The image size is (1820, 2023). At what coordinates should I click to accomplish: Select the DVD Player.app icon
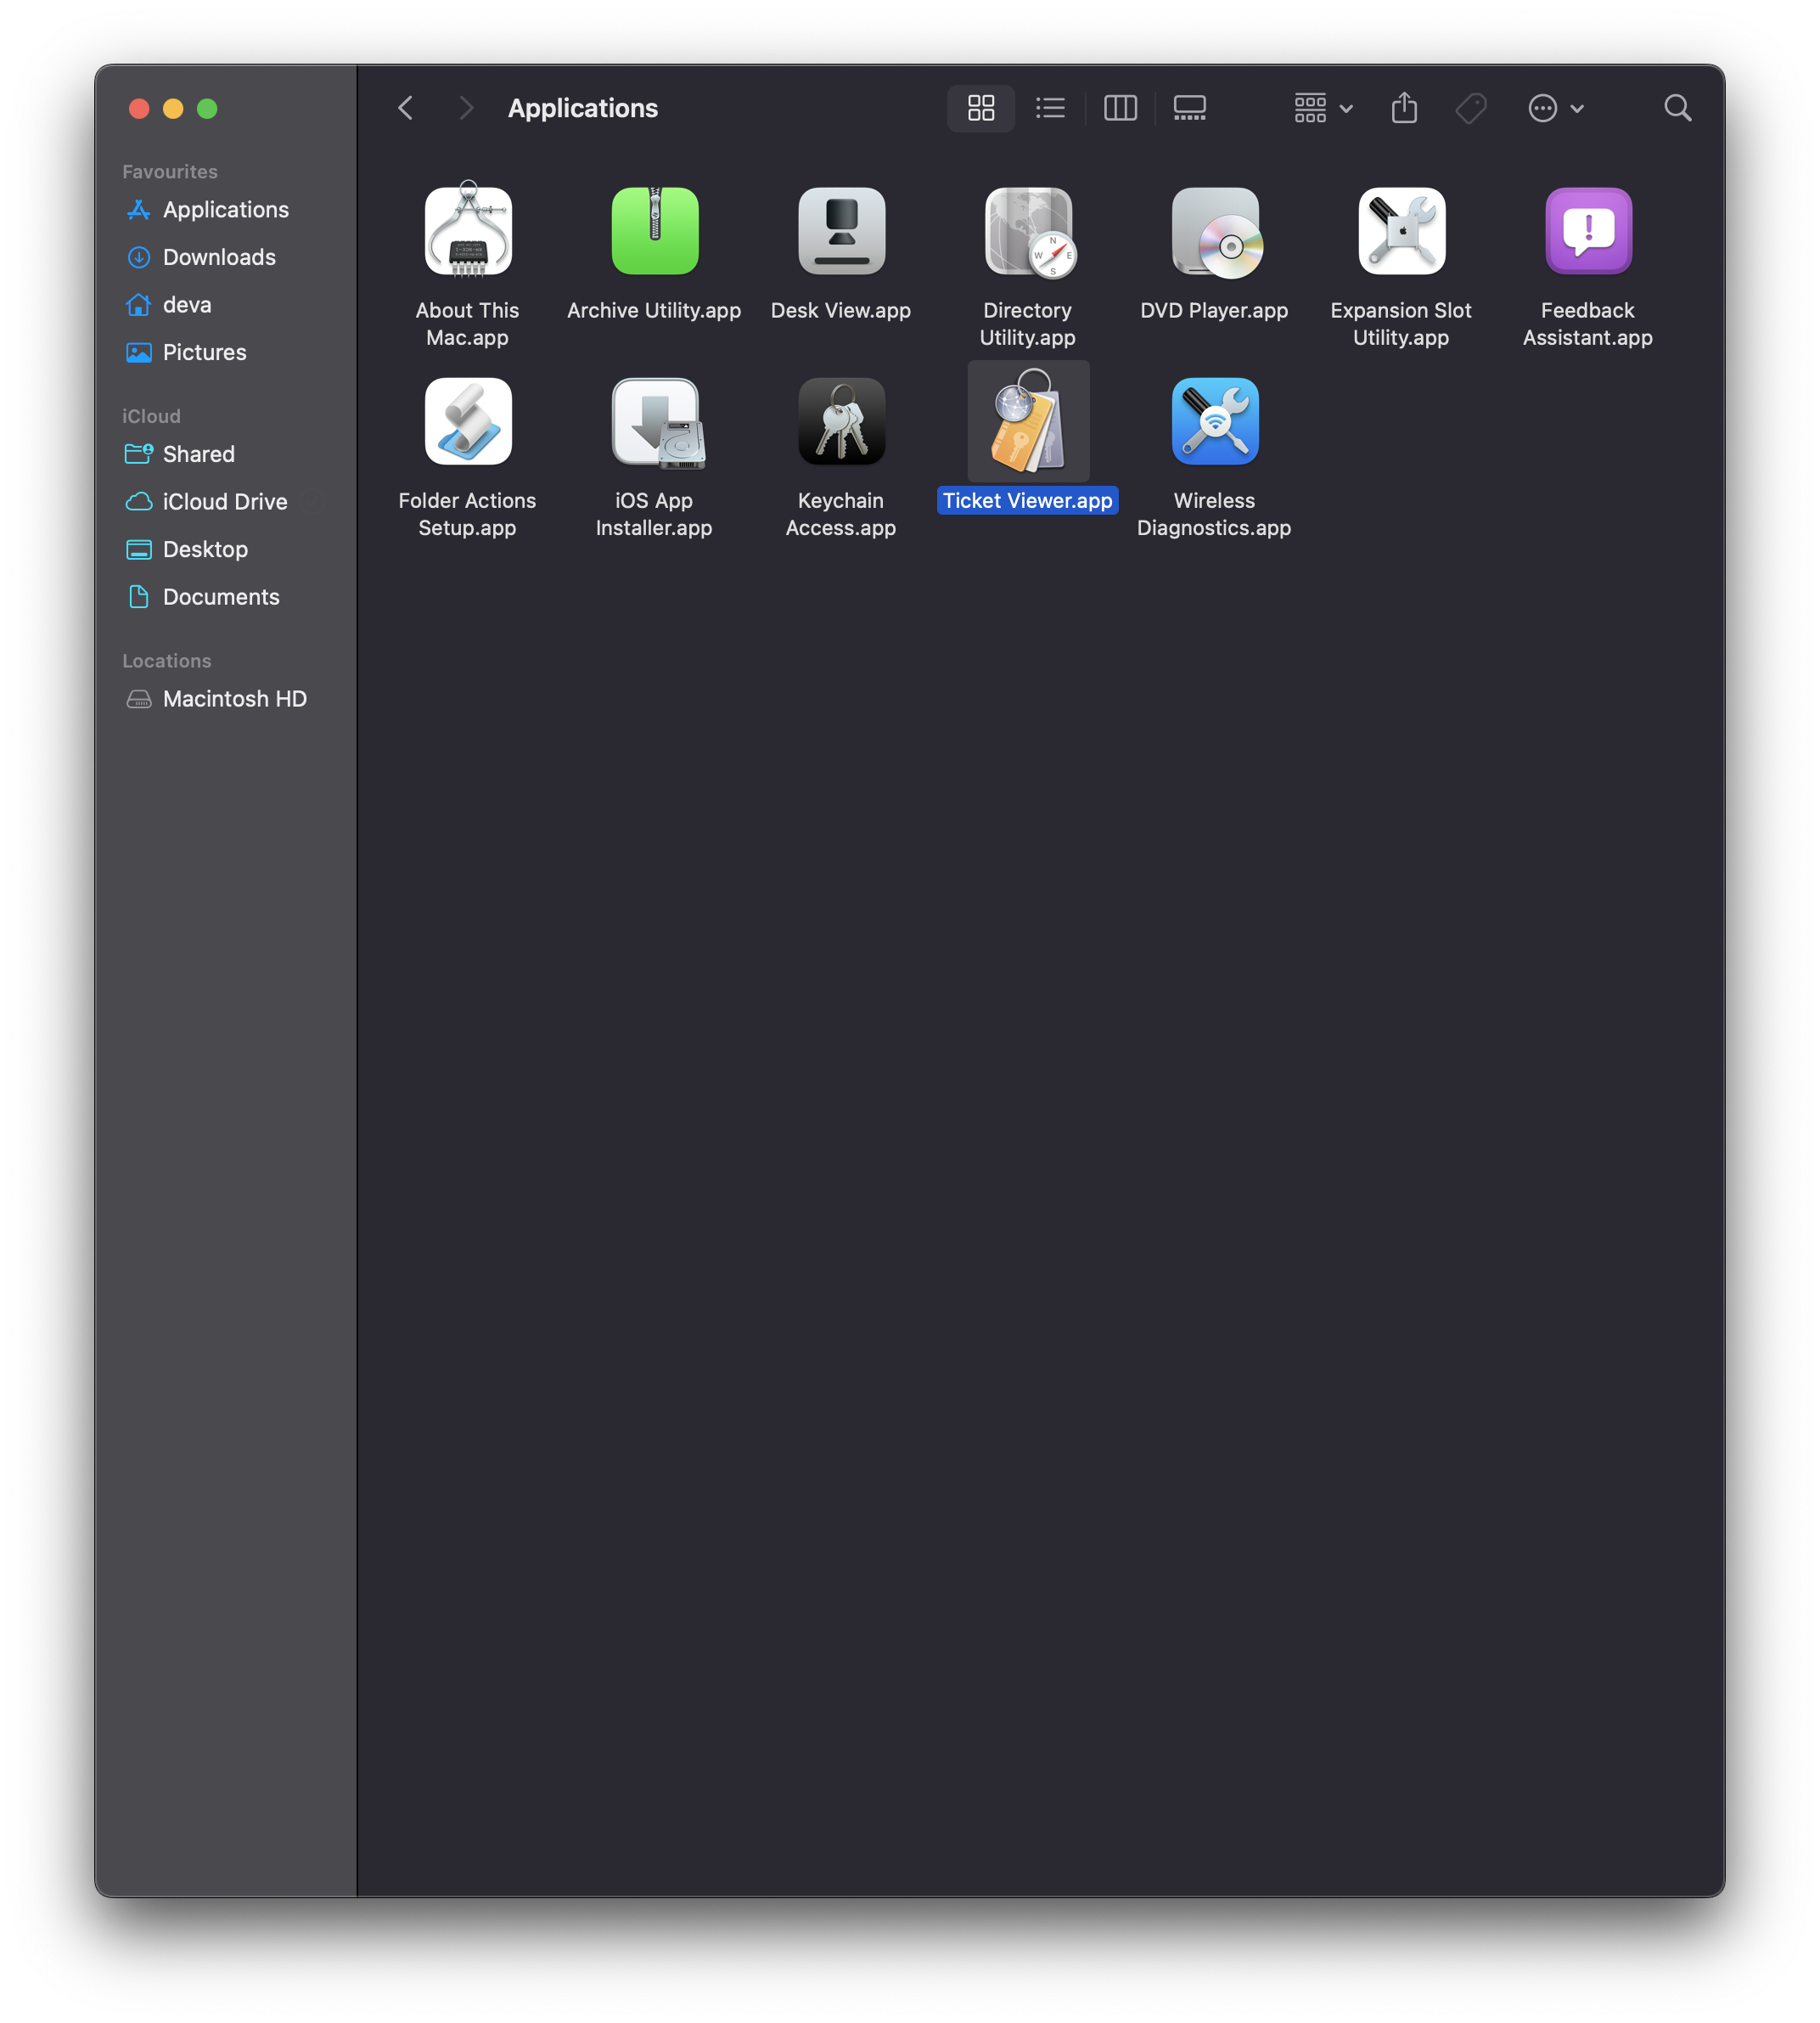(1216, 231)
